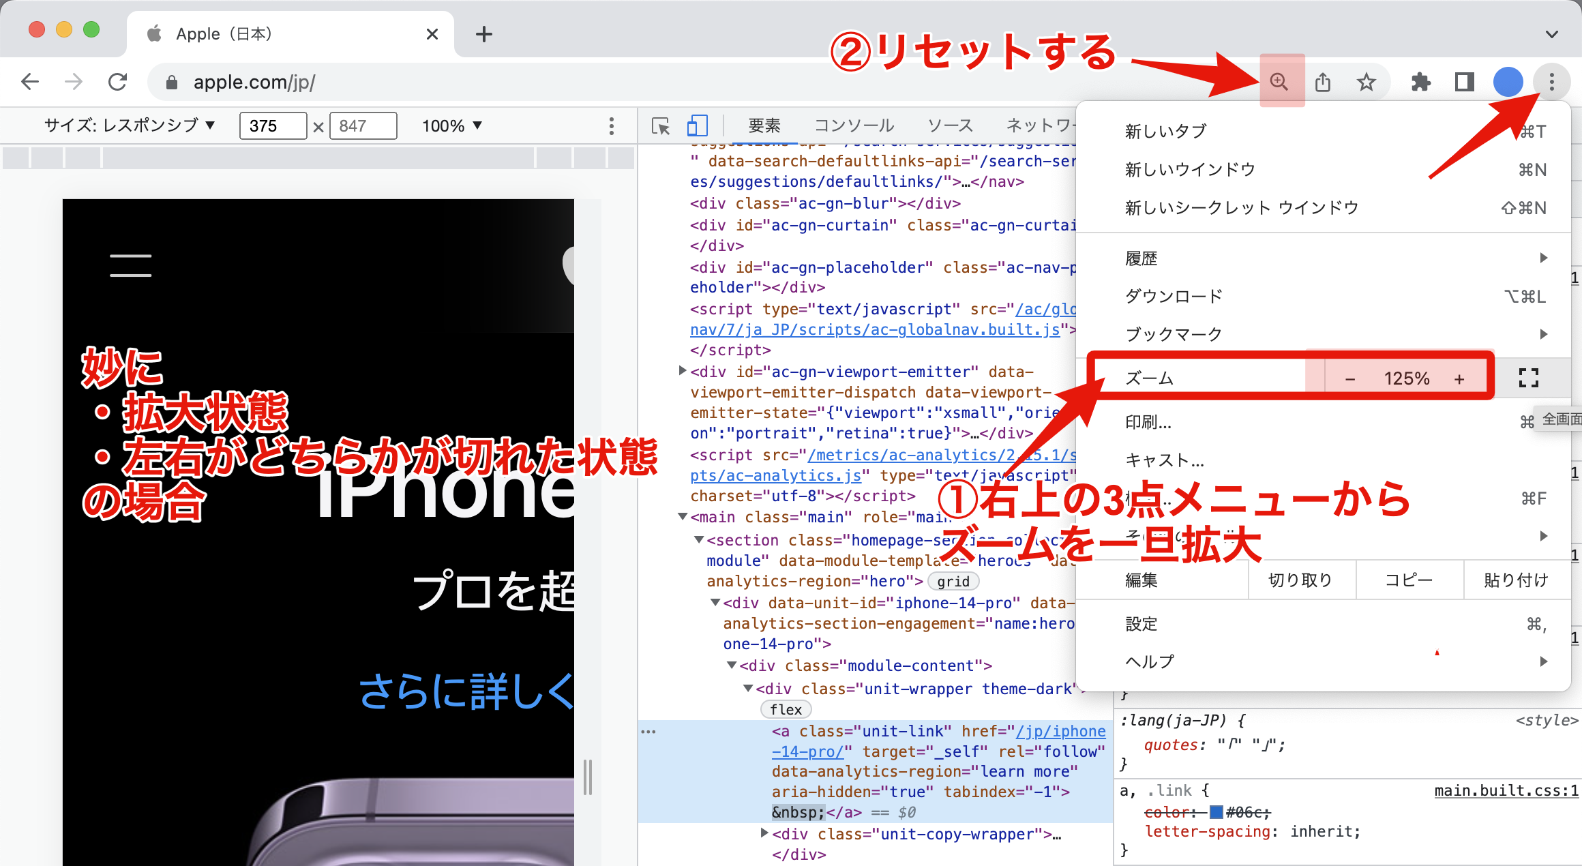
Task: Click the responsive breakpoint bar under toolbar
Action: tap(318, 158)
